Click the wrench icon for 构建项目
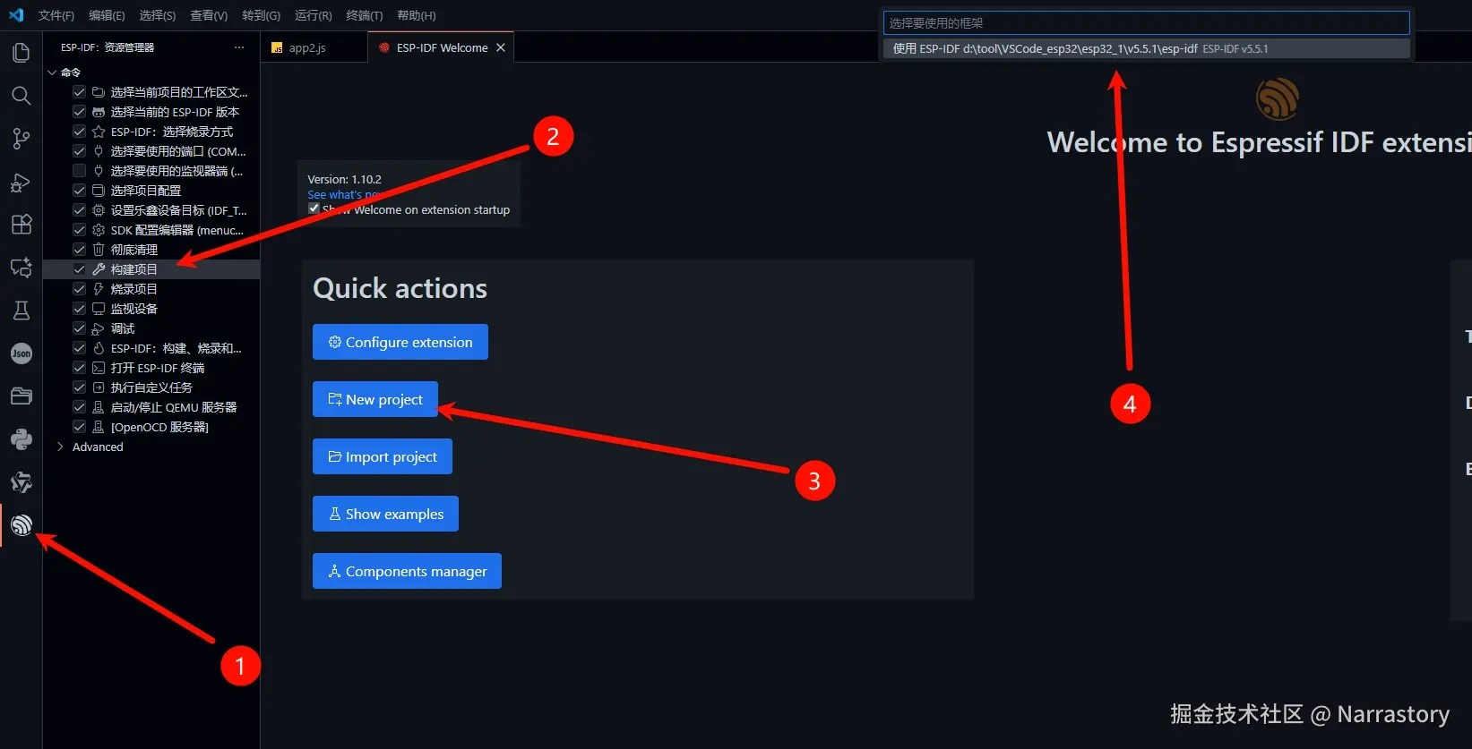Screen dimensions: 1472x749 [x=99, y=269]
